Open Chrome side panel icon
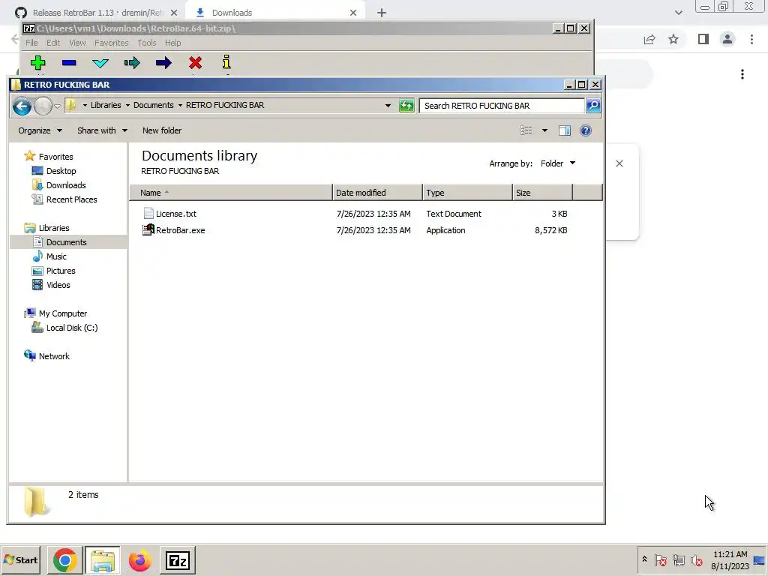The image size is (768, 576). click(703, 39)
